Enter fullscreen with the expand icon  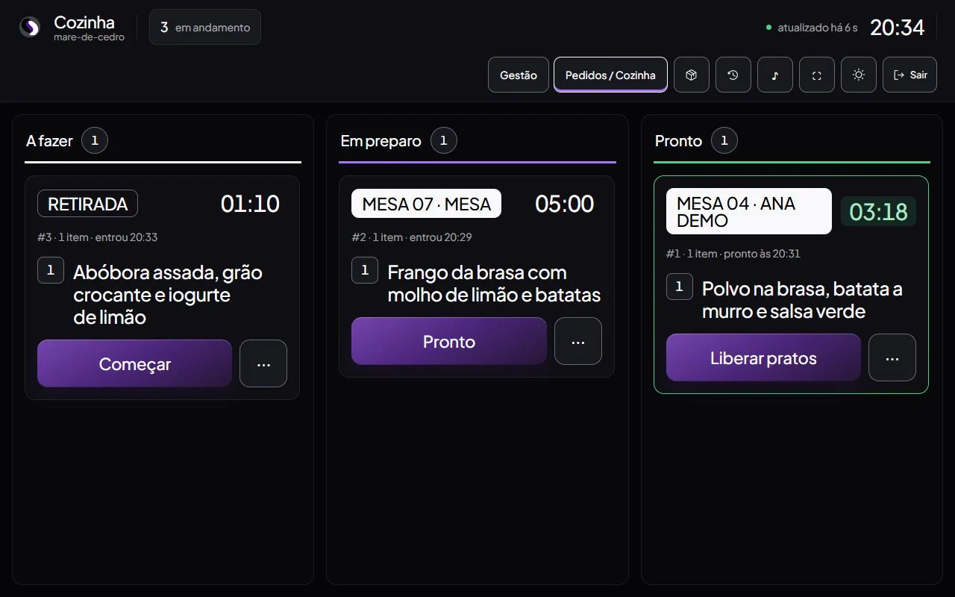tap(817, 75)
